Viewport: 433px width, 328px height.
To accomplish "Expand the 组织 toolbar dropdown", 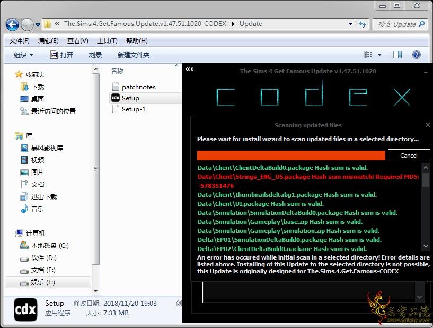I will point(23,55).
